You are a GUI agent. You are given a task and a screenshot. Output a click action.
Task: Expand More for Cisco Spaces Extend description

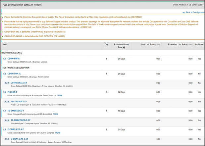pos(58,133)
